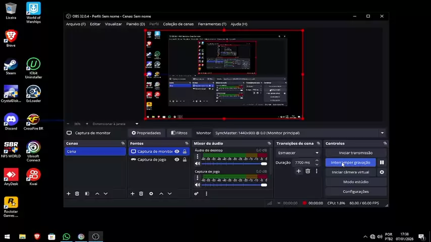
Task: Mute the Áudio do desktop speaker icon
Action: 197,163
